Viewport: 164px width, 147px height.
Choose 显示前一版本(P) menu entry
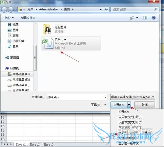click(129, 143)
